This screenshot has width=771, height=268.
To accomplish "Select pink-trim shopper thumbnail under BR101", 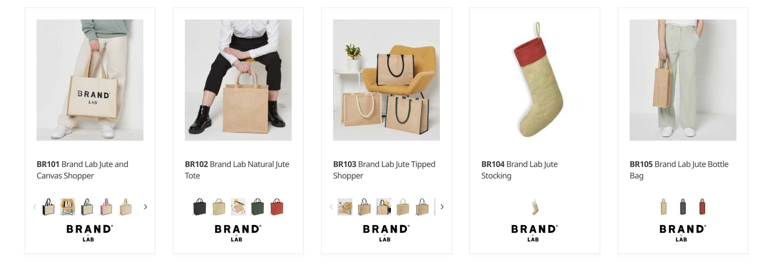I will coord(106,207).
